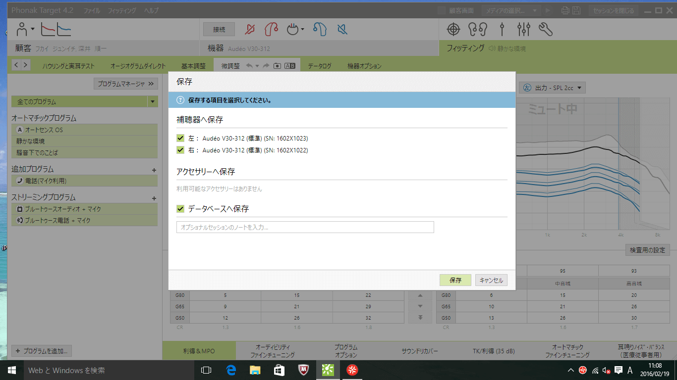Open ヘルプ menu
Viewport: 677px width, 380px height.
coord(151,10)
